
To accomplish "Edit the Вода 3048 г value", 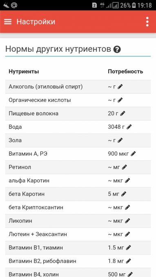I will pos(129,127).
